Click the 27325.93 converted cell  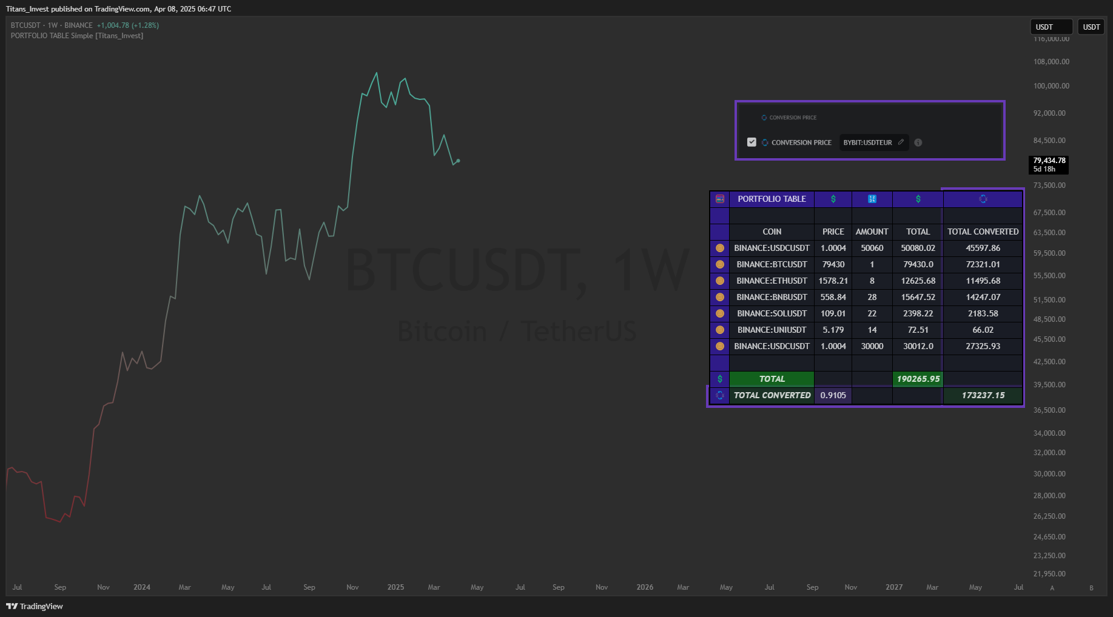[983, 346]
